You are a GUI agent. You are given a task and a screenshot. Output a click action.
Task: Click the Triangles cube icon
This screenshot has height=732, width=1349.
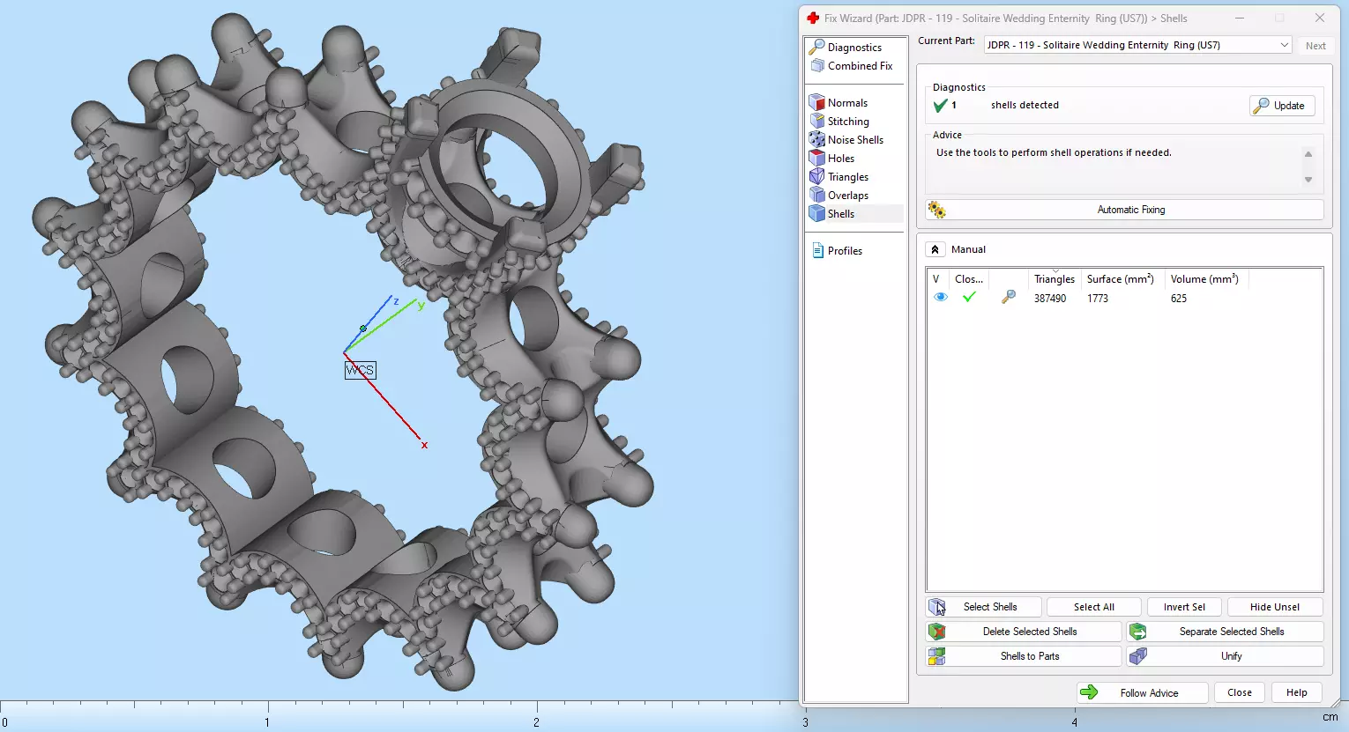(x=817, y=177)
